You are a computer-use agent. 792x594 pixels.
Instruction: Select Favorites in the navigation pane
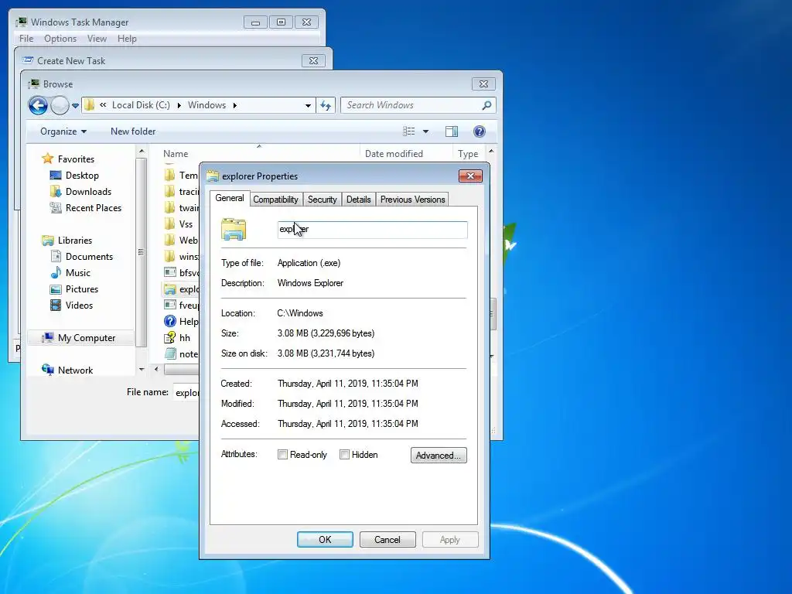pos(76,159)
